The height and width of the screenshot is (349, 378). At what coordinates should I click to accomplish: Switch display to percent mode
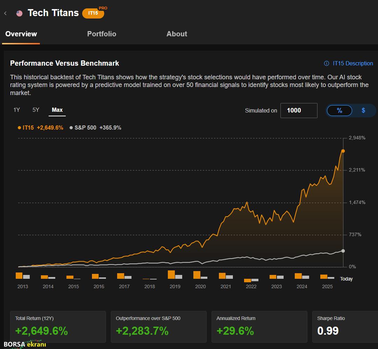[x=339, y=110]
